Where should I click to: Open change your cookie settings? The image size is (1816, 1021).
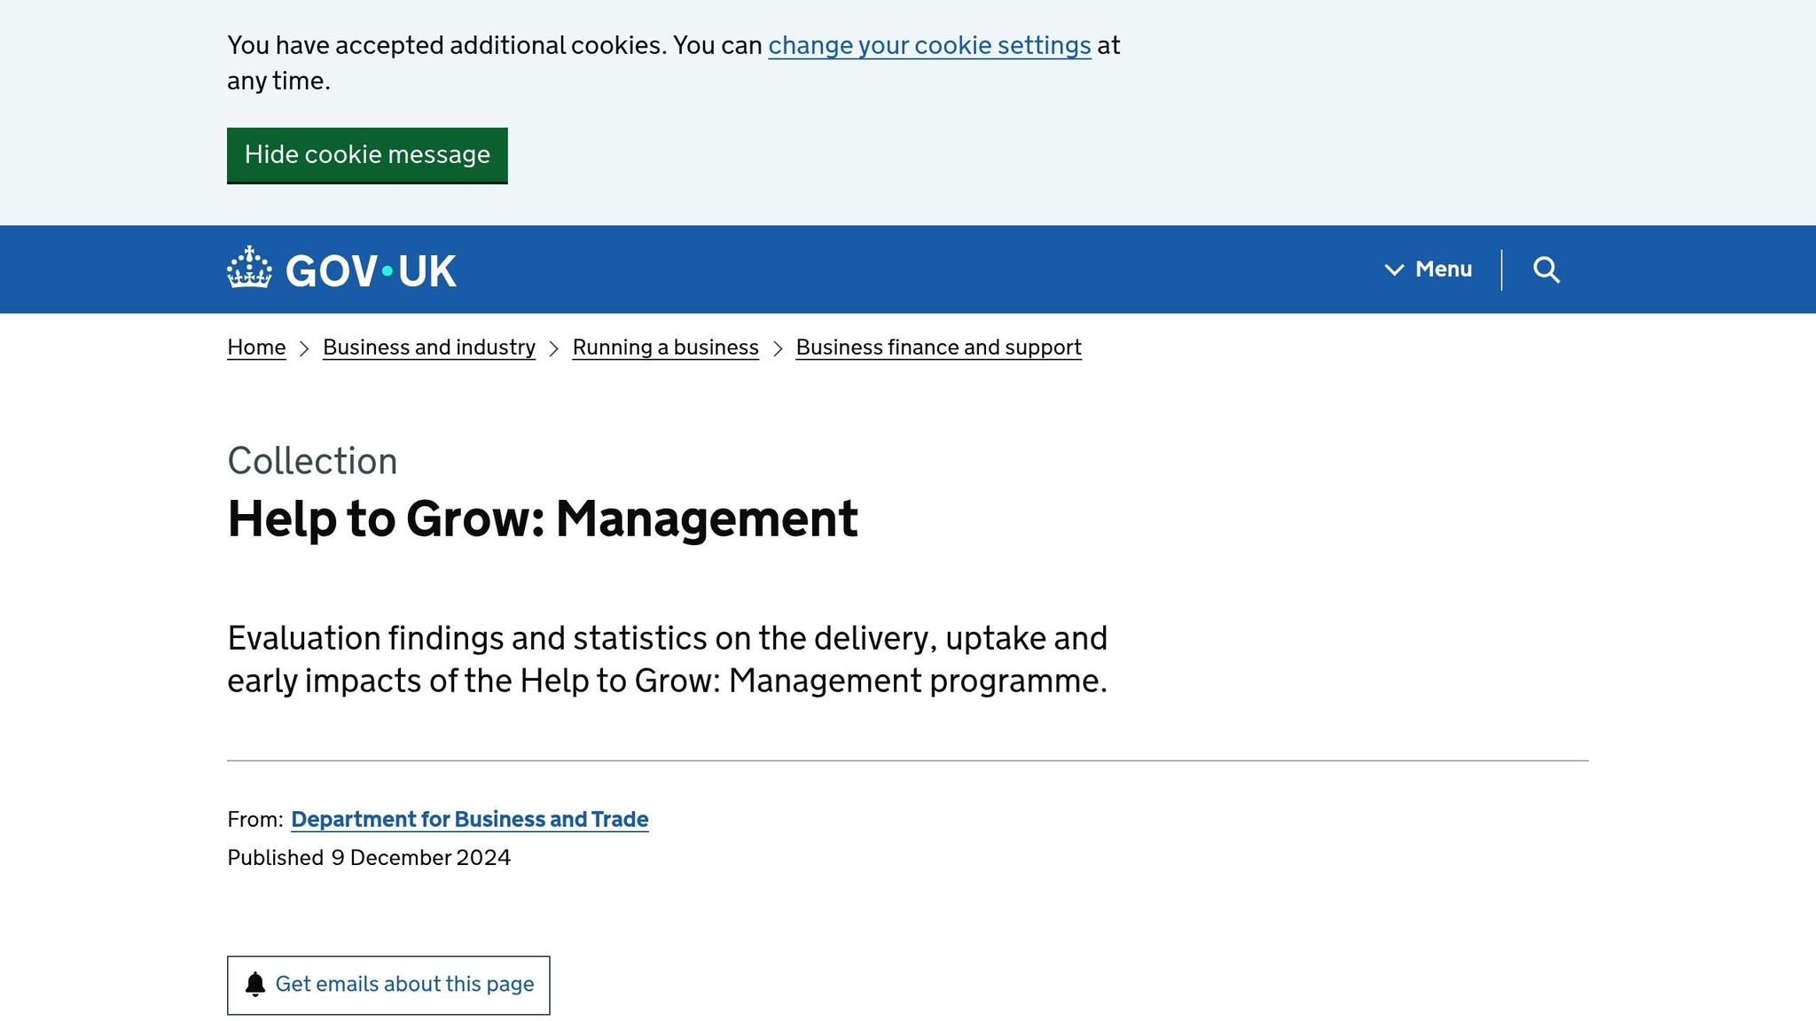coord(928,45)
